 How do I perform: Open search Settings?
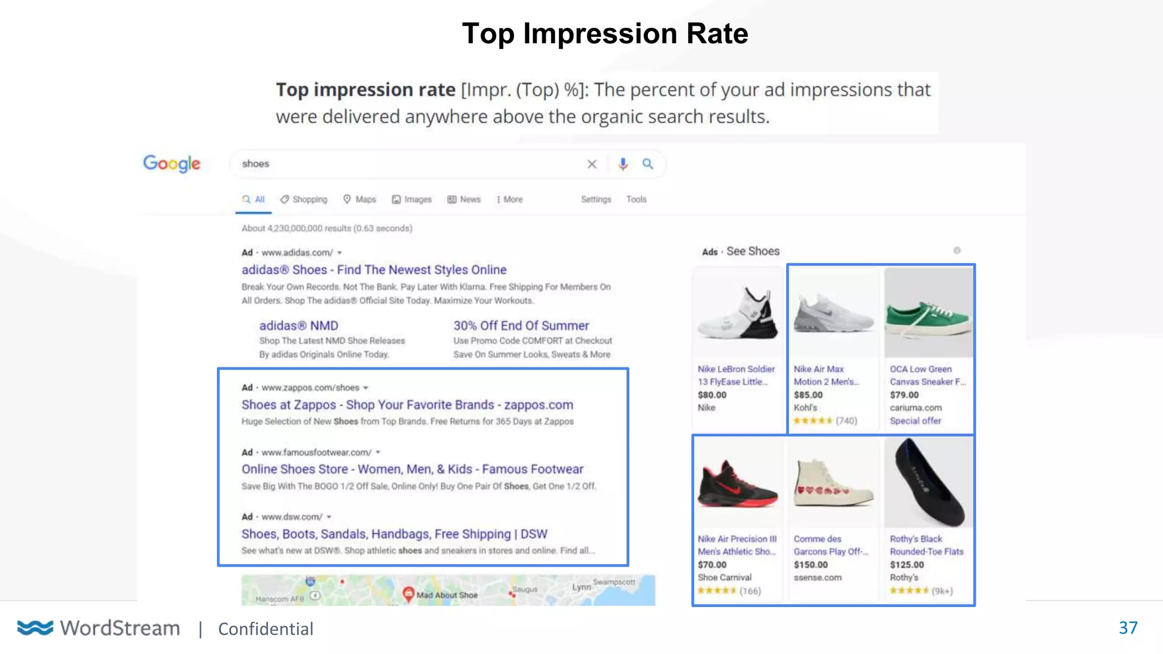(596, 199)
